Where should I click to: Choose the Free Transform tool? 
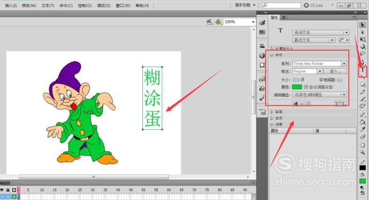[363, 39]
